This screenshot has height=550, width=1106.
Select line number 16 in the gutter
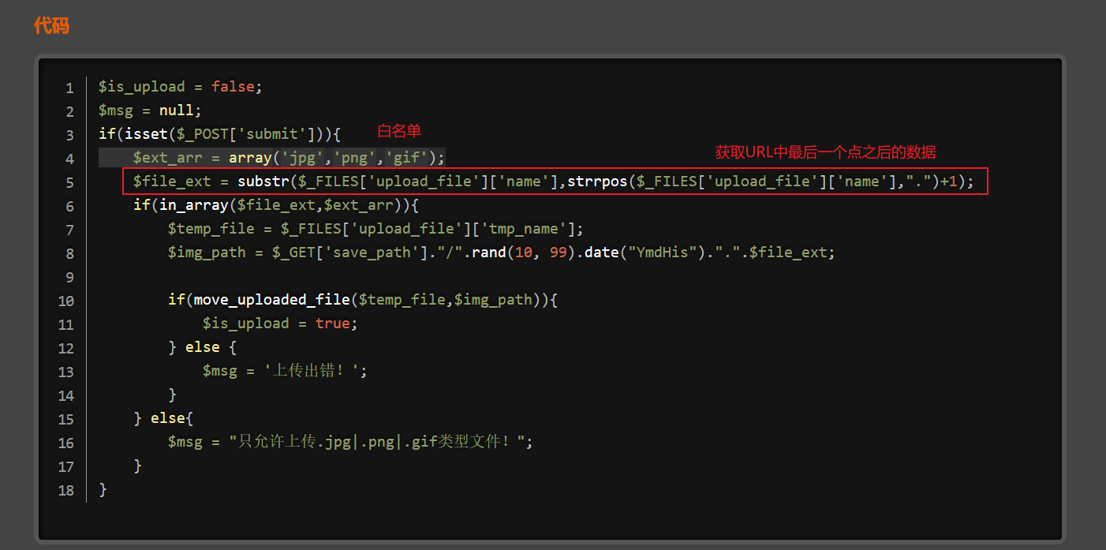[x=66, y=443]
